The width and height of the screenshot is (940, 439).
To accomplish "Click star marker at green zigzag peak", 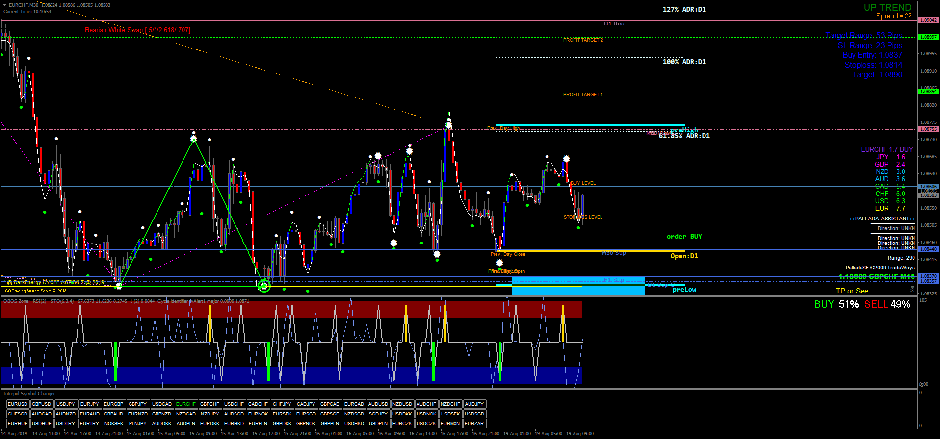I will [x=194, y=139].
